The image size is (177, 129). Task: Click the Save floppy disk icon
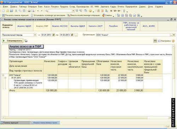pyautogui.click(x=11, y=11)
